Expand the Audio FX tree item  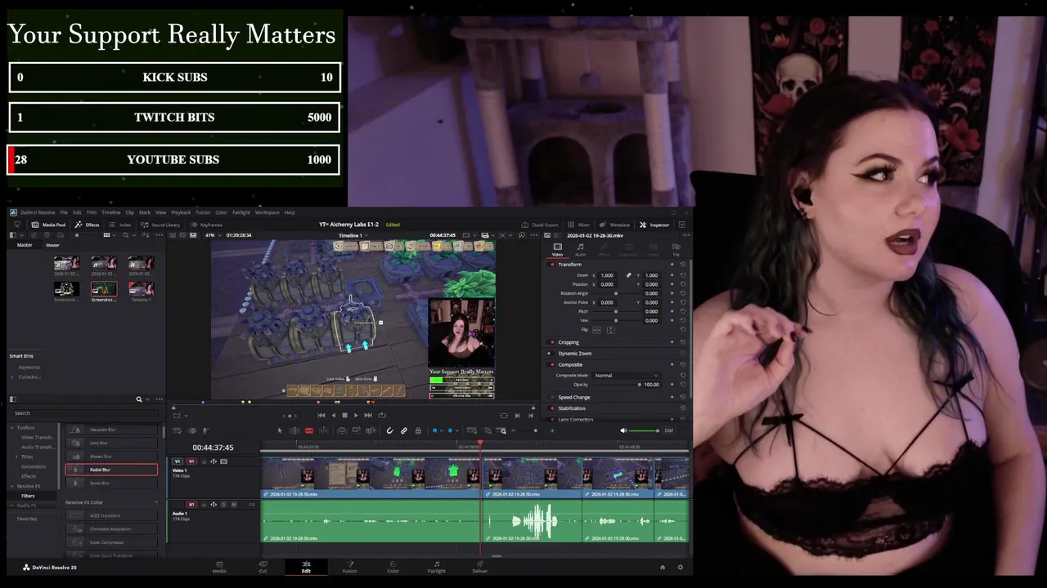(12, 506)
